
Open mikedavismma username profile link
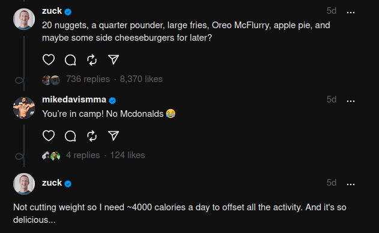74,99
